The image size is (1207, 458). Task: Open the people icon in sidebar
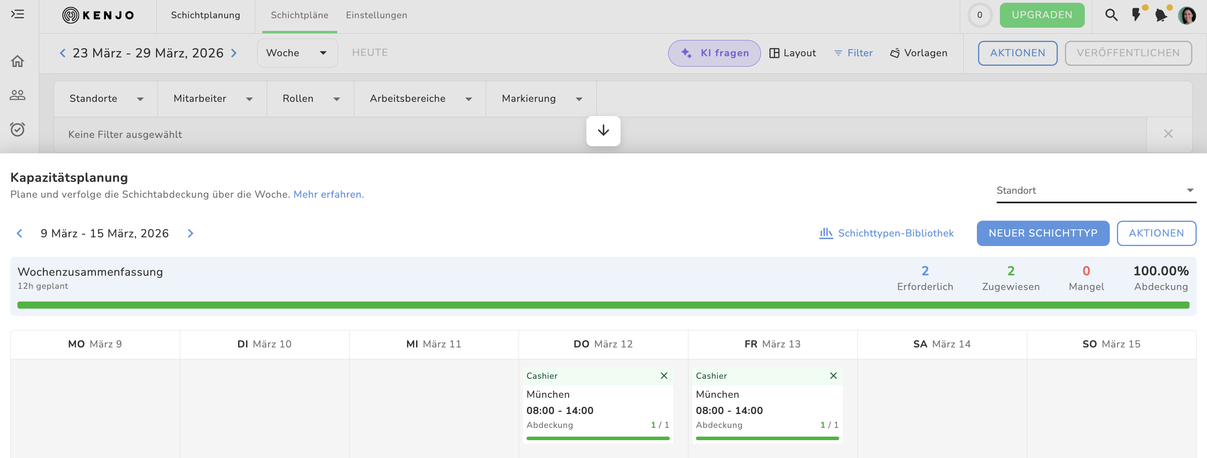17,95
